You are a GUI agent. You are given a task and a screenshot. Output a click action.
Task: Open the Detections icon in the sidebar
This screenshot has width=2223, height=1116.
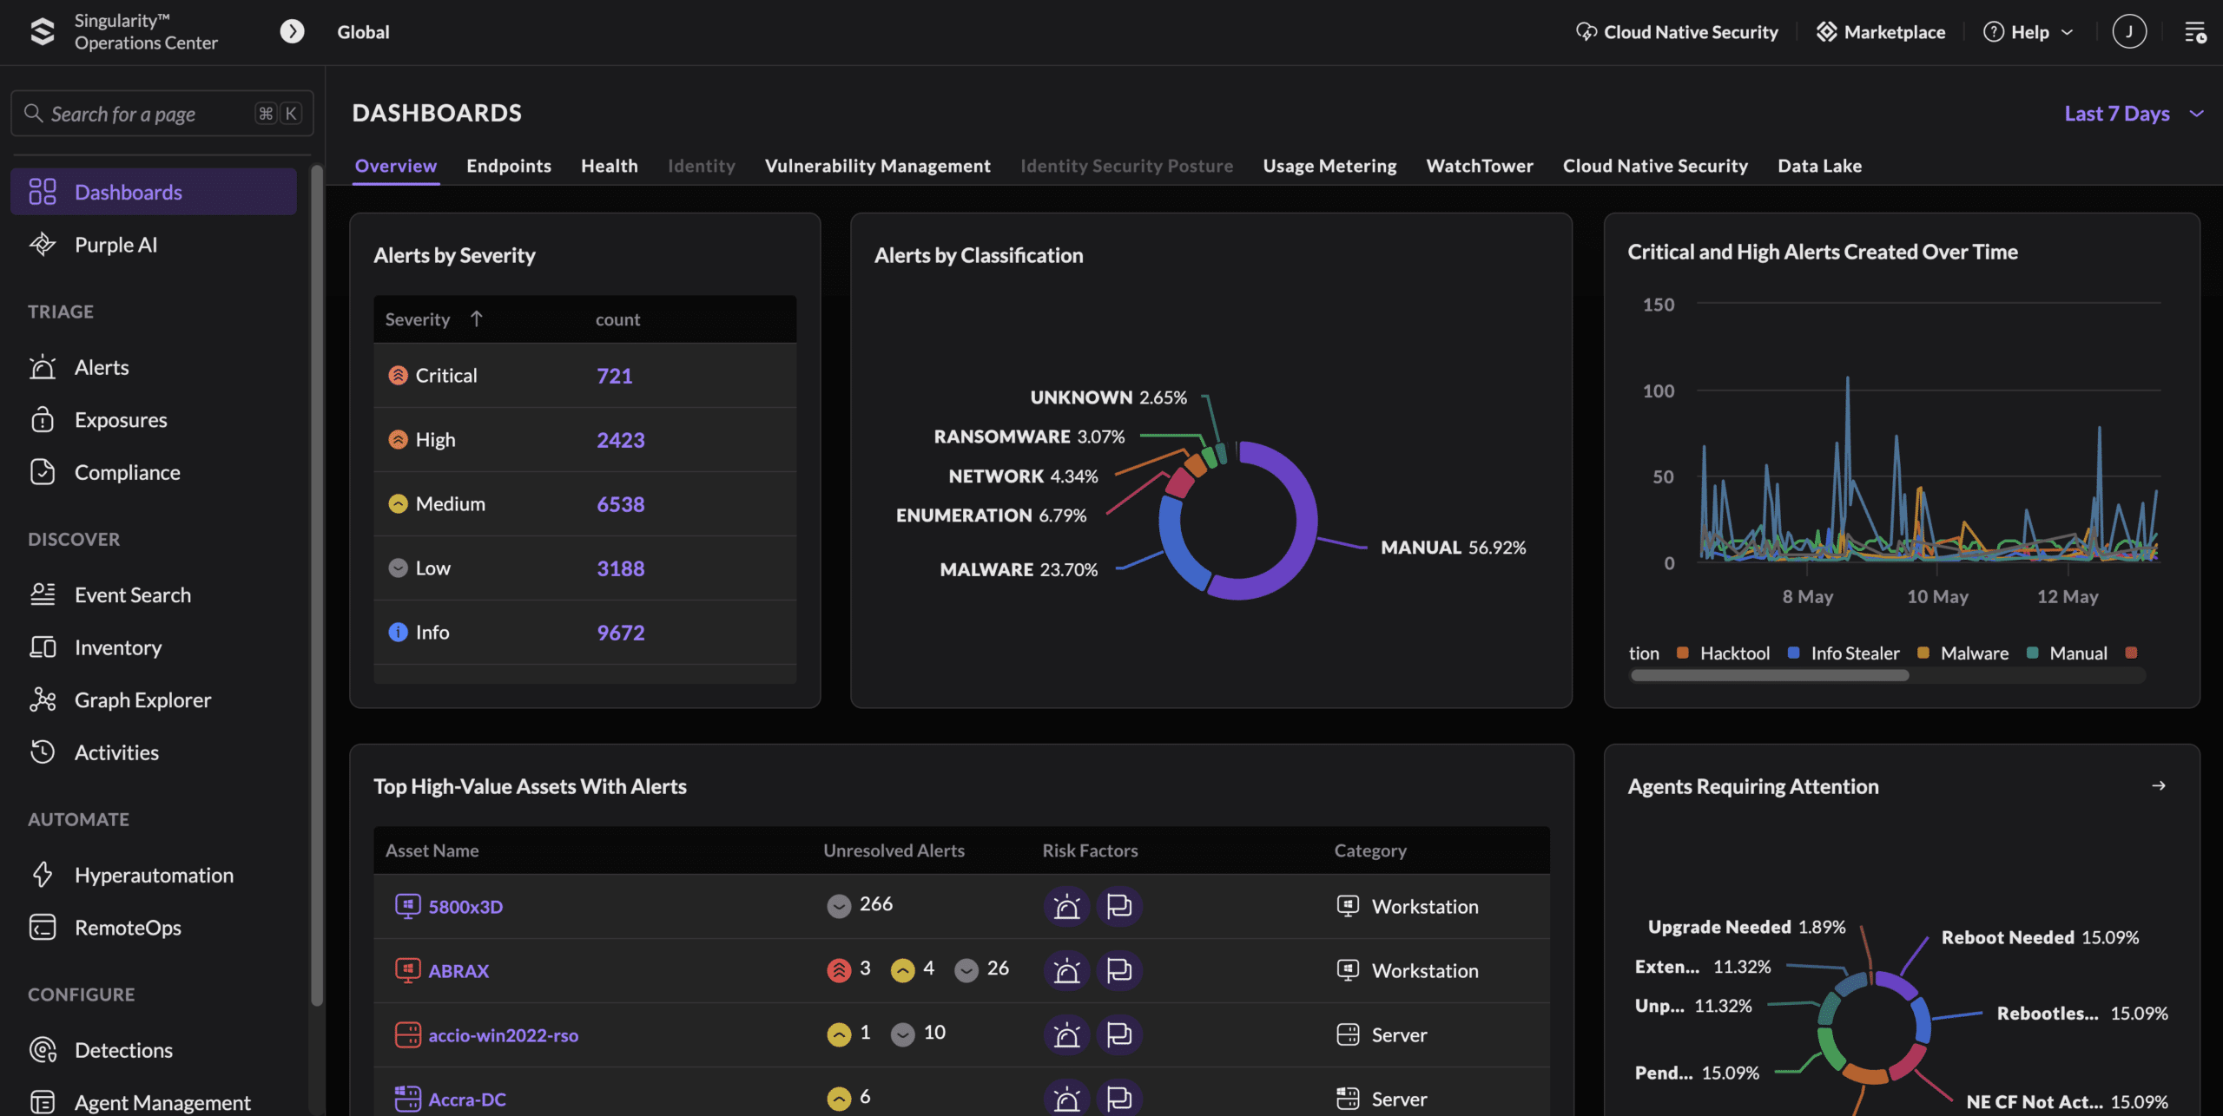pyautogui.click(x=42, y=1050)
